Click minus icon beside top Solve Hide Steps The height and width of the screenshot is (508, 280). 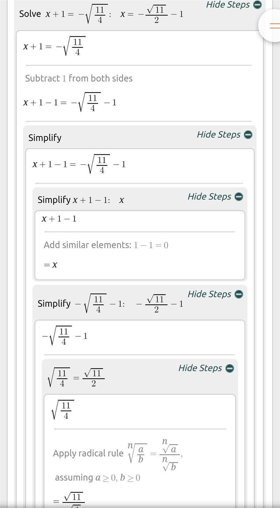(x=257, y=5)
